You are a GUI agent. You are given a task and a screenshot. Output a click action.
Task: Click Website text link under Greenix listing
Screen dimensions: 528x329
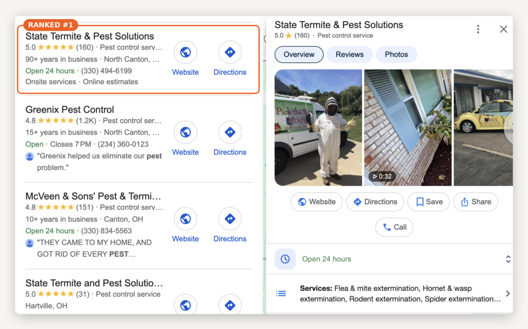pos(185,152)
